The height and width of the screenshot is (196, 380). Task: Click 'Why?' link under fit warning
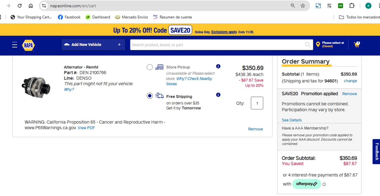pos(69,90)
